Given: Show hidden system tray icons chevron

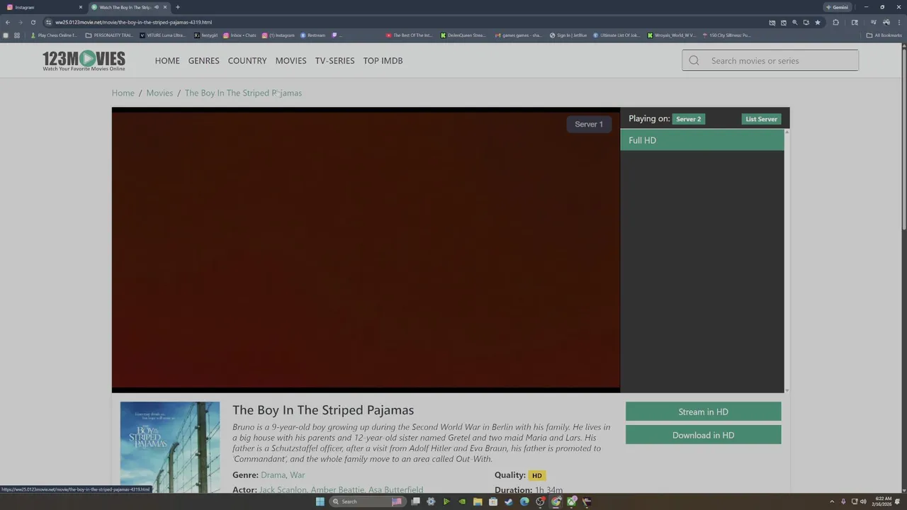Looking at the screenshot, I should (832, 501).
